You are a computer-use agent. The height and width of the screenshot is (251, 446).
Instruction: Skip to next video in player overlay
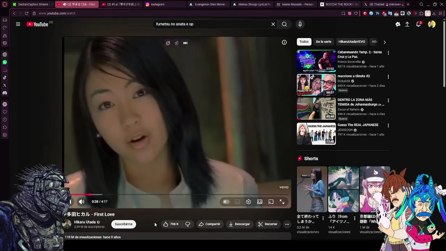pos(185,43)
